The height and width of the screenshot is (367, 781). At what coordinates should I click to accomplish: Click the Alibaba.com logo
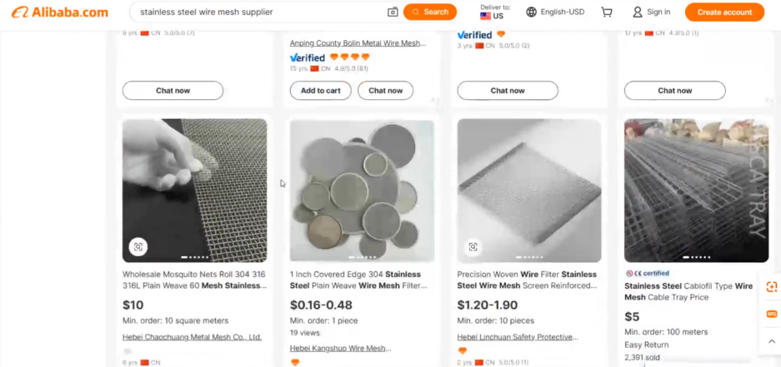point(60,12)
